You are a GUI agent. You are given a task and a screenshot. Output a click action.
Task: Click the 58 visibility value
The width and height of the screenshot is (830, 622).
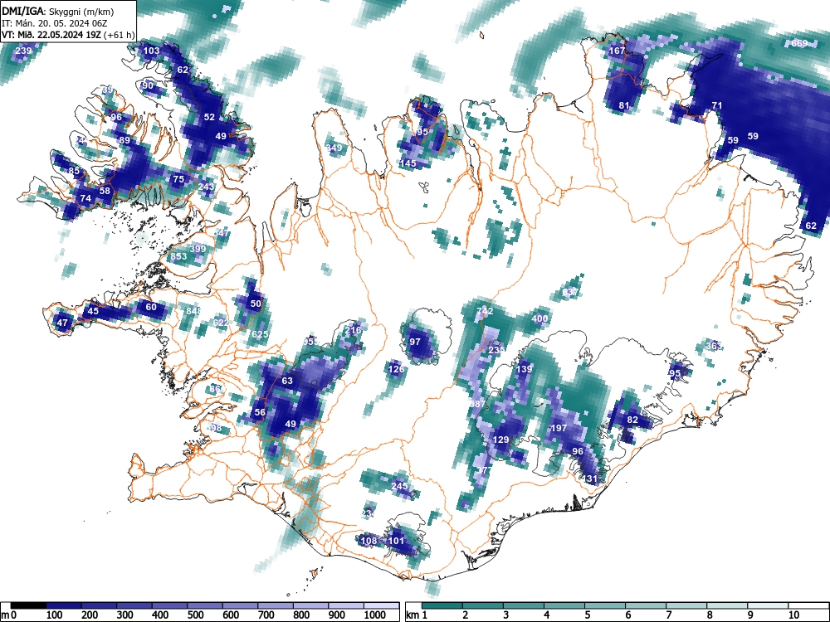[105, 191]
